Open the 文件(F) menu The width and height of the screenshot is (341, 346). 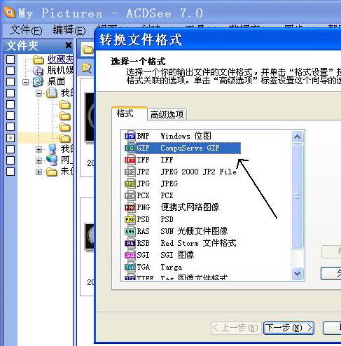[26, 30]
